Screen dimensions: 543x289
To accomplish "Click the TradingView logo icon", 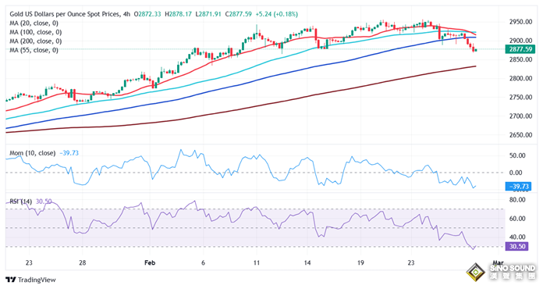I will click(11, 280).
